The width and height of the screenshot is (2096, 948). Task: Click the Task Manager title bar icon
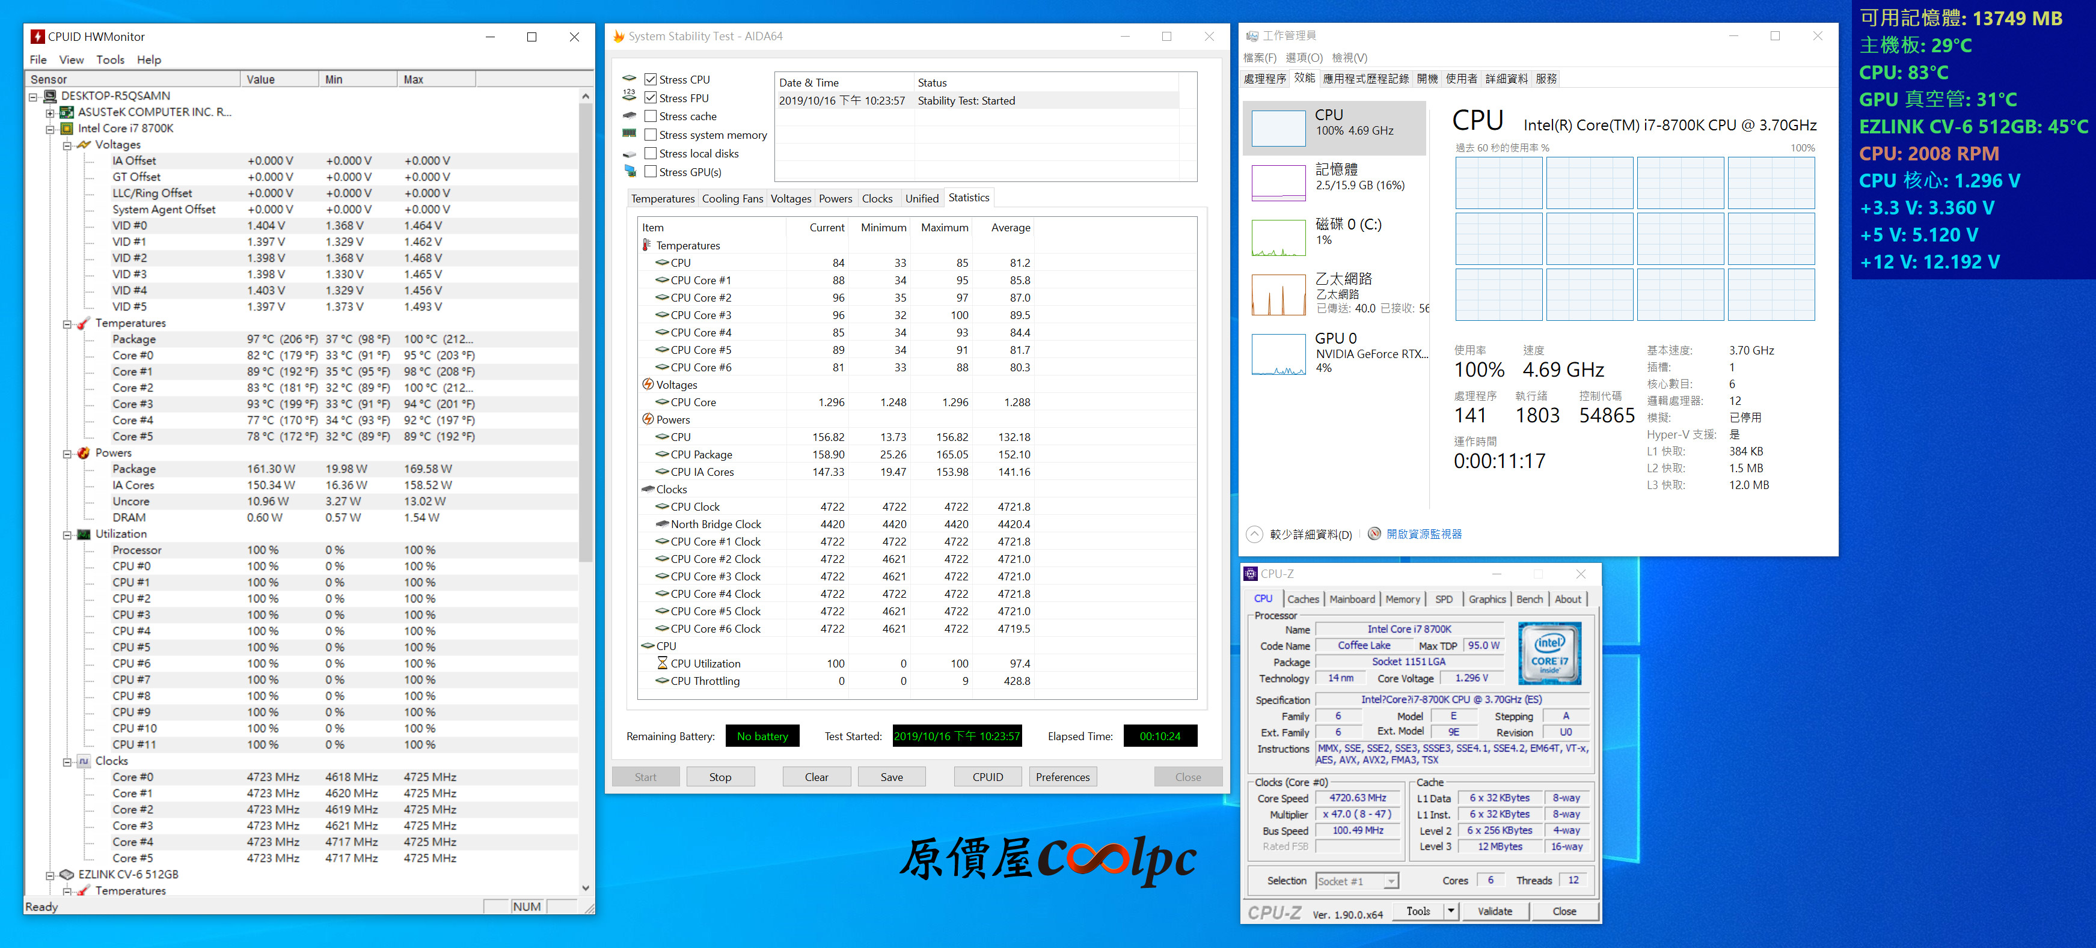coord(1252,36)
